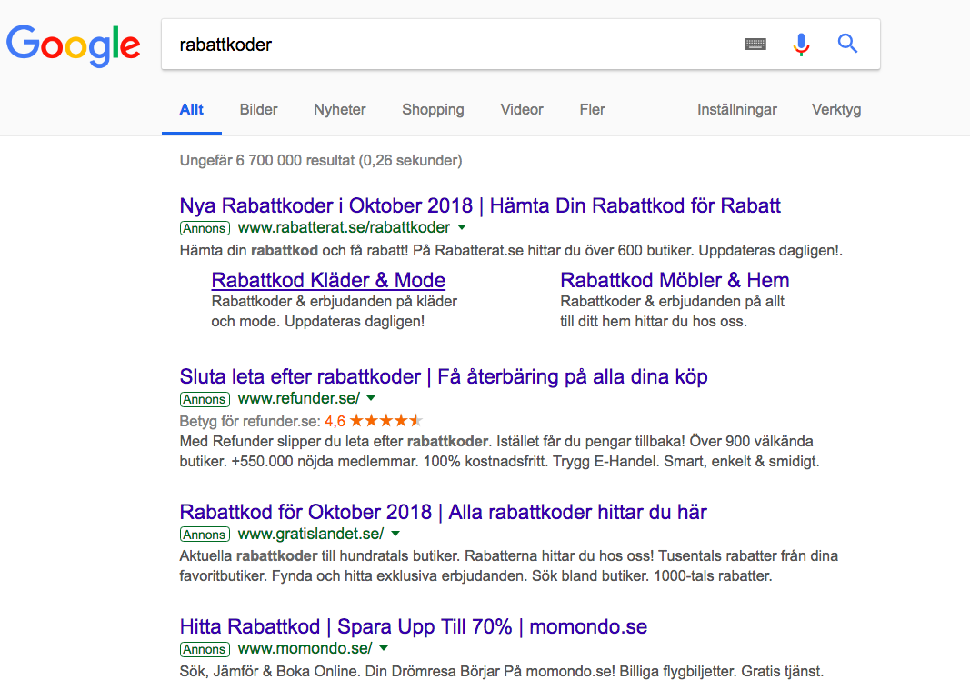Screen dimensions: 970x690
Task: Open the 'Rabattkod Kläder & Mode' sitelink
Action: 328,280
